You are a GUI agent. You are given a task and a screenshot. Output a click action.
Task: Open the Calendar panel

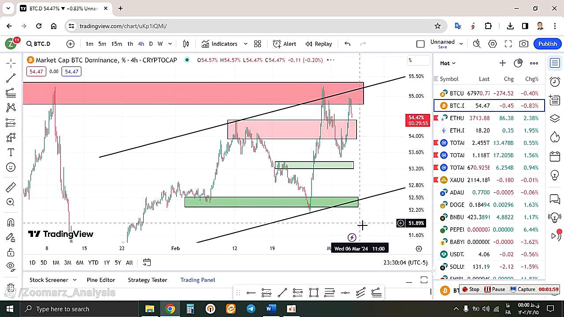(555, 156)
